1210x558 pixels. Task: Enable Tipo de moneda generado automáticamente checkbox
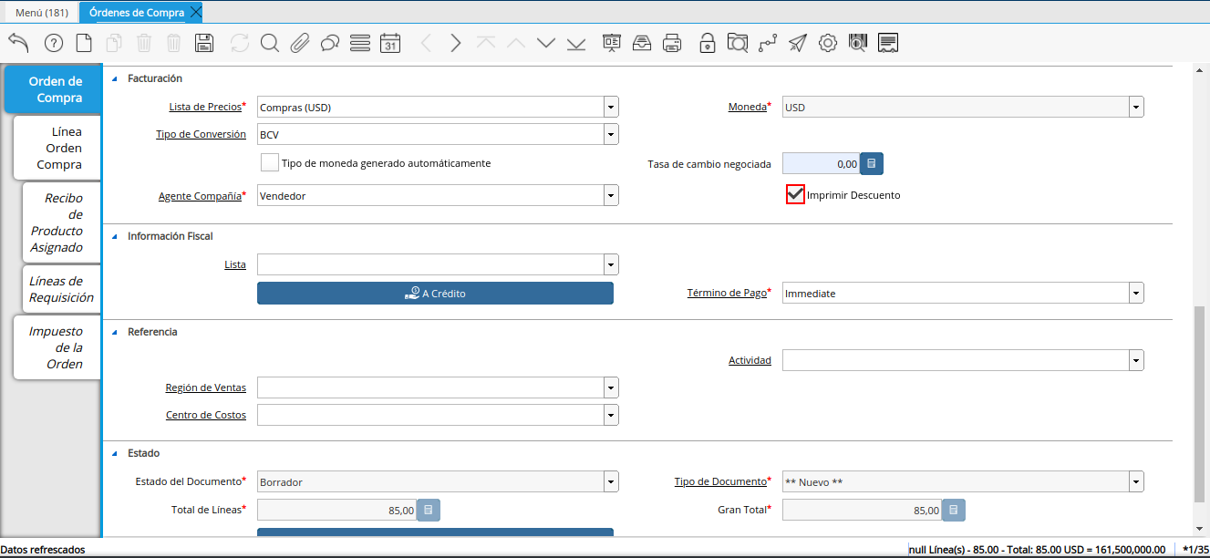(x=269, y=163)
